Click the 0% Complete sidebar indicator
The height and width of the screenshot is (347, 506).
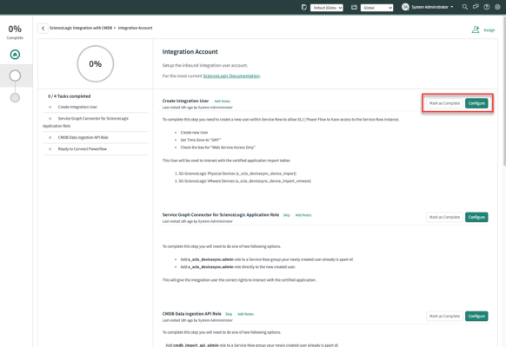pyautogui.click(x=15, y=32)
